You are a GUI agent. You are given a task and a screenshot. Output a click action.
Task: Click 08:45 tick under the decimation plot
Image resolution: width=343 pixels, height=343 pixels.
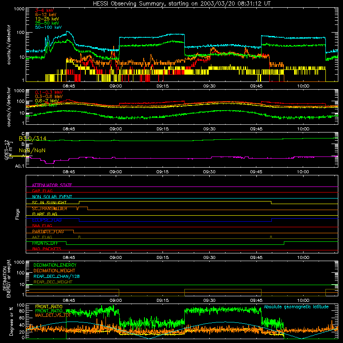coord(69,301)
